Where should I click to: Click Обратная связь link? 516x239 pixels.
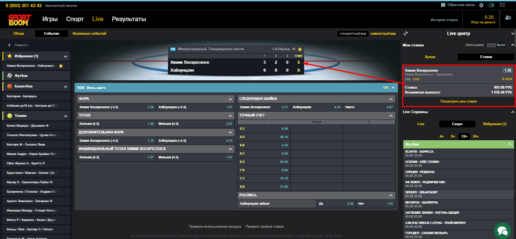tap(461, 5)
